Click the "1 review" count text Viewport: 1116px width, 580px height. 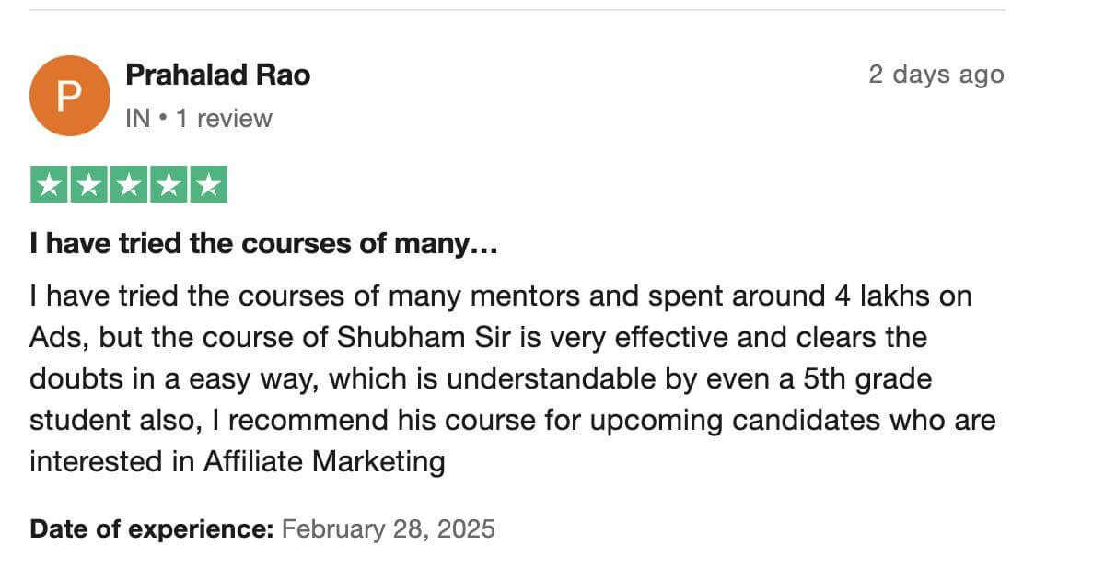[x=224, y=119]
